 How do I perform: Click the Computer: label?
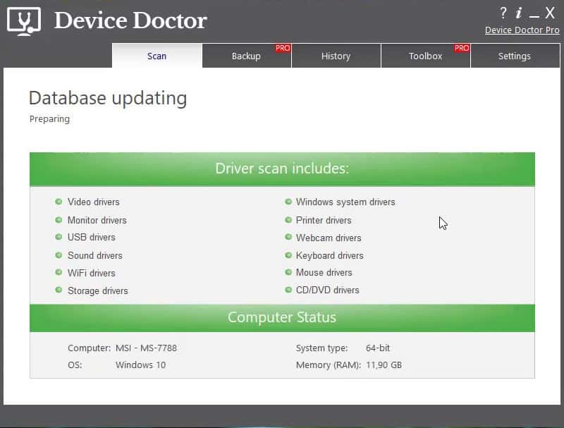coord(90,348)
